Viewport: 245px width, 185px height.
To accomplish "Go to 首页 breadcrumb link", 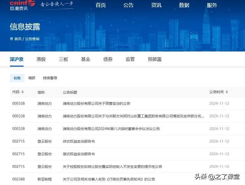I will [x=18, y=39].
